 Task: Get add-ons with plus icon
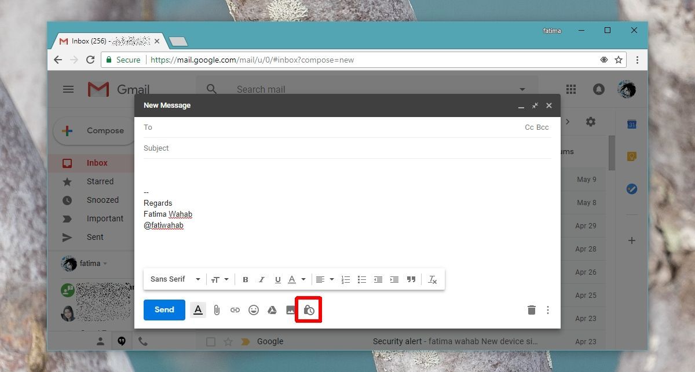pyautogui.click(x=632, y=240)
